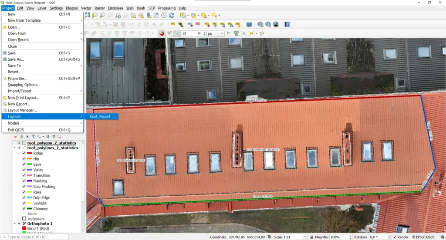Click the Expand All layers icon
Viewport: 446px width, 240px height.
(47, 137)
